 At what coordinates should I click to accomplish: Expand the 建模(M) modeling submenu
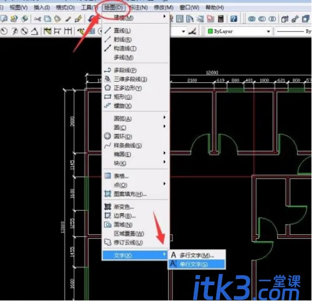[135, 17]
